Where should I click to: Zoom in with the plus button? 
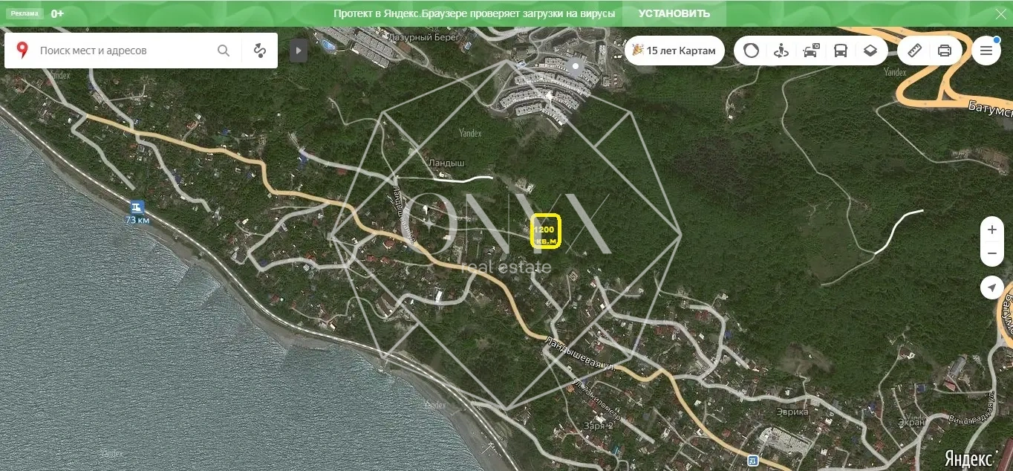992,230
